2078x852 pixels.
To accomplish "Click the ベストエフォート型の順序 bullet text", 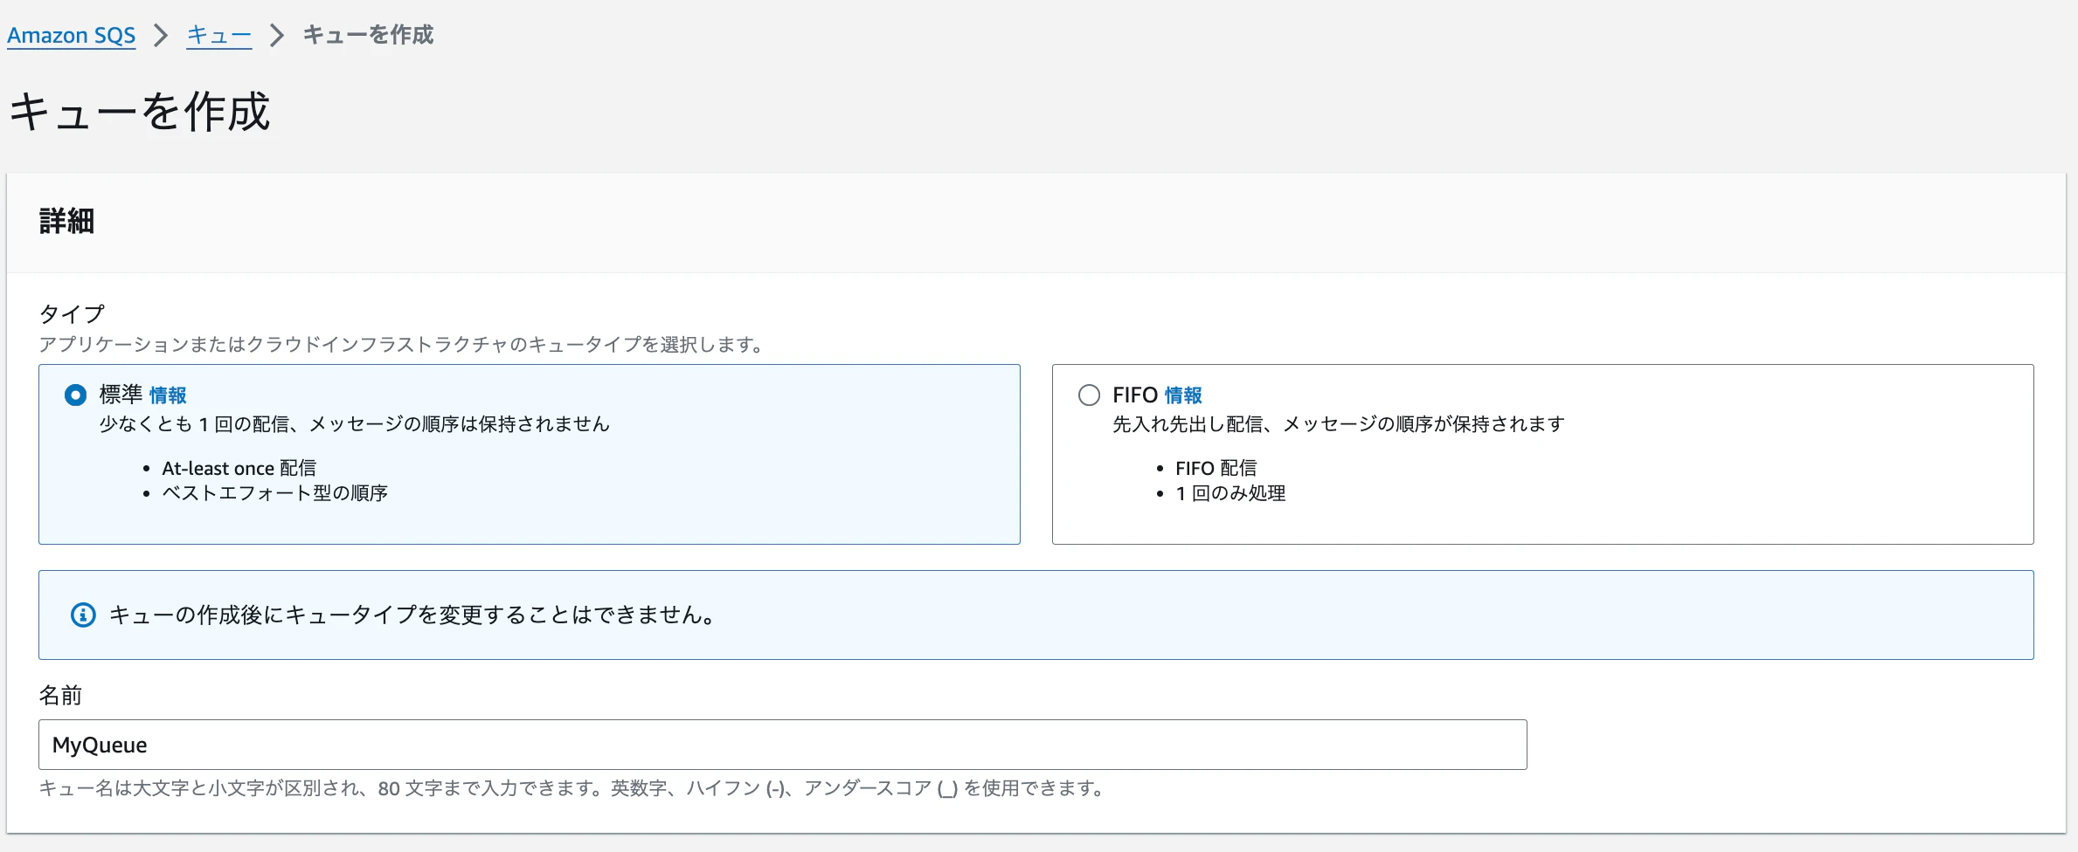I will 275,493.
